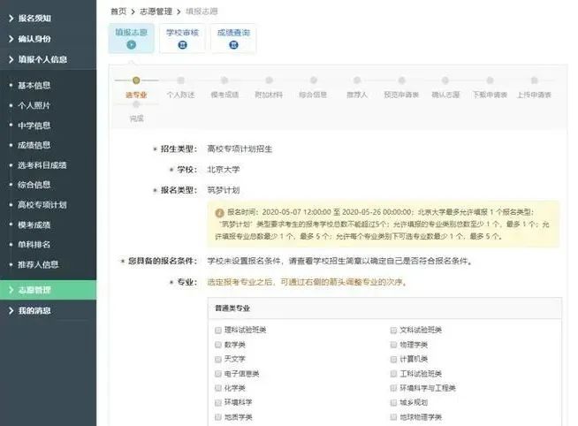Image resolution: width=578 pixels, height=426 pixels.
Task: Click the 北京大学 school value
Action: [224, 170]
